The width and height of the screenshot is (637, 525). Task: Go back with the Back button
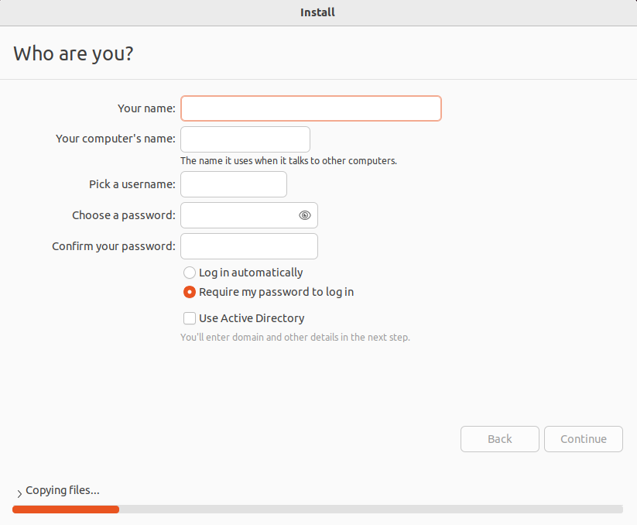click(500, 439)
